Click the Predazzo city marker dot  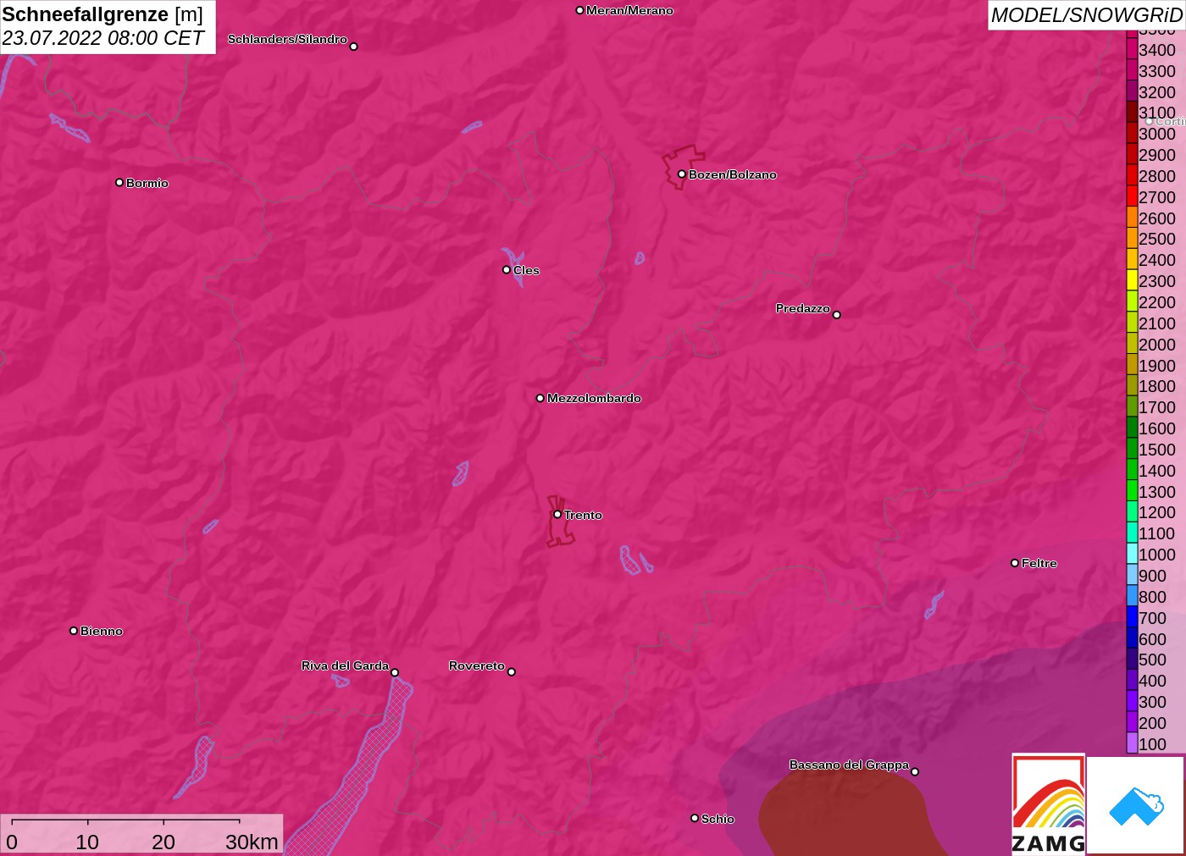click(837, 315)
